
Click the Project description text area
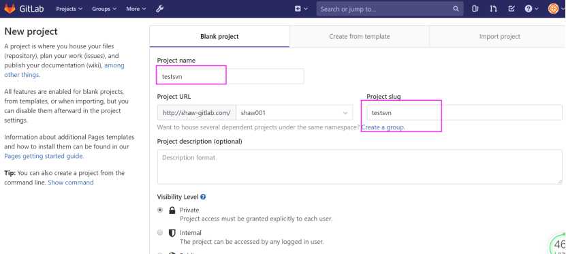point(360,167)
